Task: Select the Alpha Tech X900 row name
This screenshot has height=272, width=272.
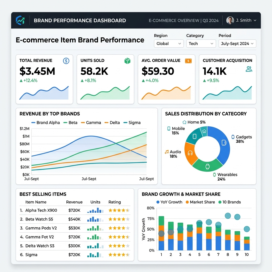Action: [41, 210]
